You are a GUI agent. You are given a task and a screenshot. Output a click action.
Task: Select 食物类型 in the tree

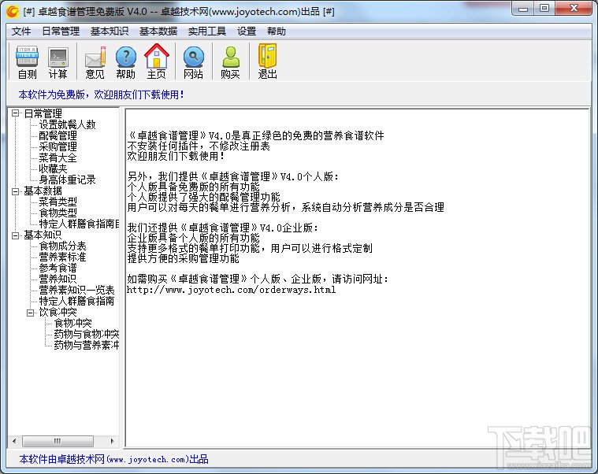58,213
